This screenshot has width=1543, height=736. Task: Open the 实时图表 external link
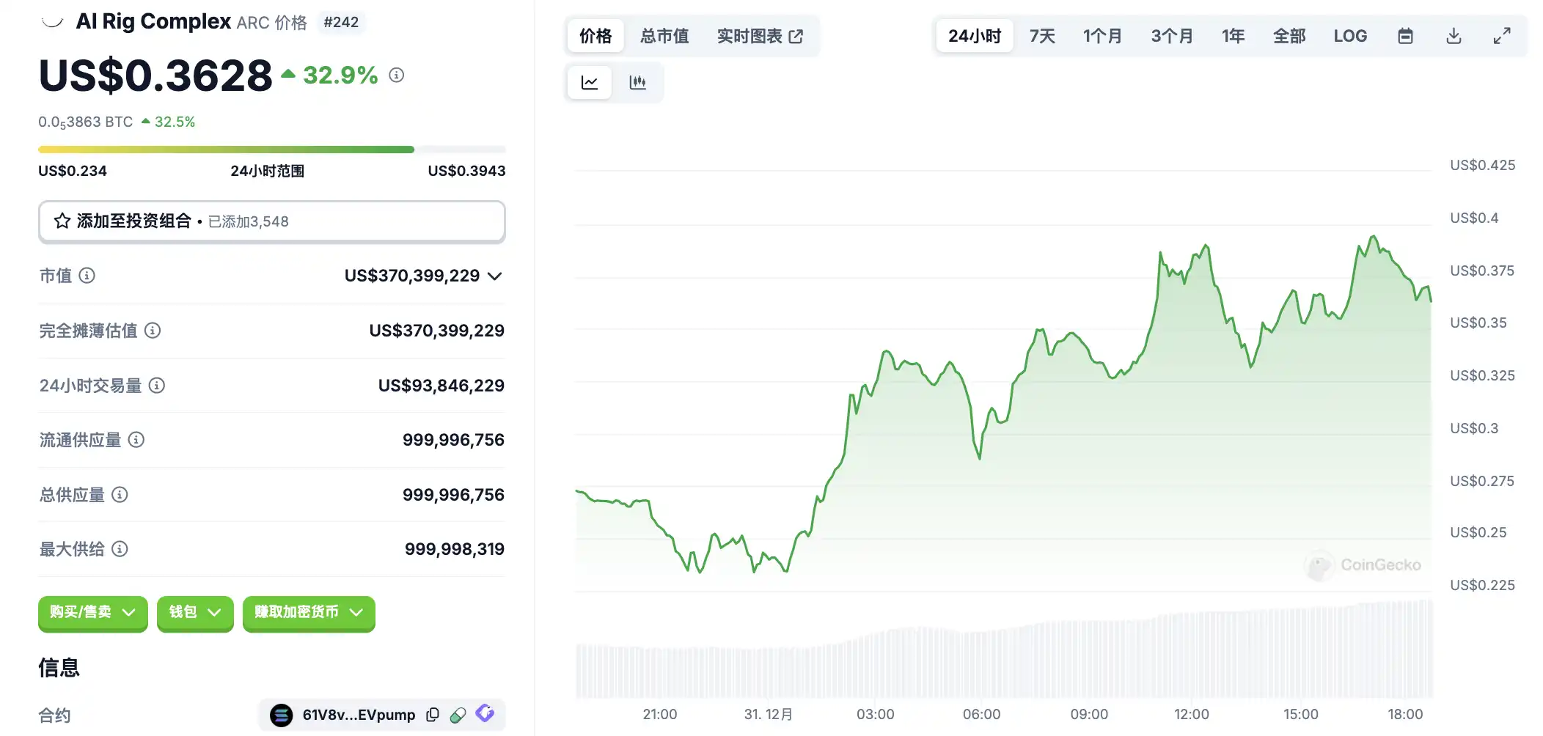pos(760,36)
